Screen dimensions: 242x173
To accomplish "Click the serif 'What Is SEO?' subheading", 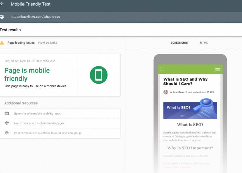I will pos(190,125).
